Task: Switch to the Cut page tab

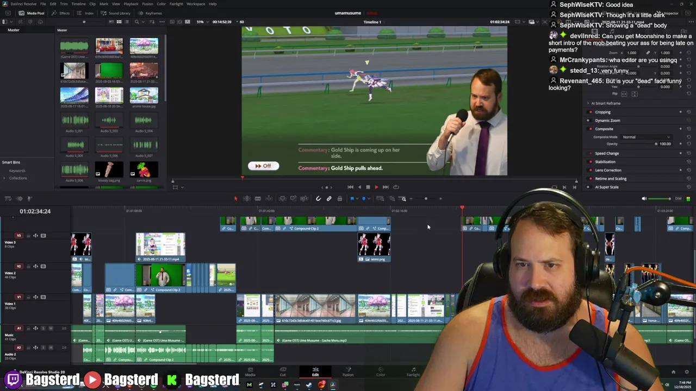Action: click(x=283, y=372)
